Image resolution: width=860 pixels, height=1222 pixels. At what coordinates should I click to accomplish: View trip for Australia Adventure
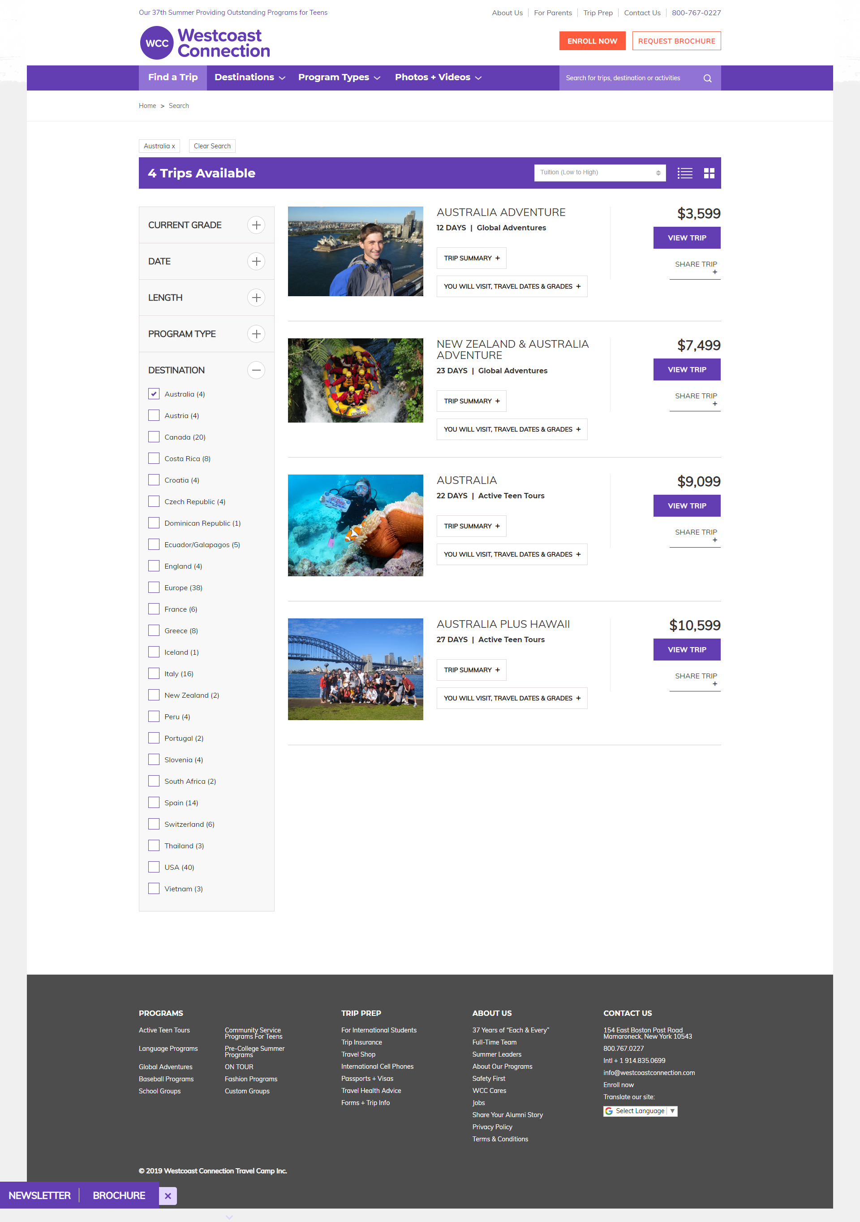click(687, 238)
